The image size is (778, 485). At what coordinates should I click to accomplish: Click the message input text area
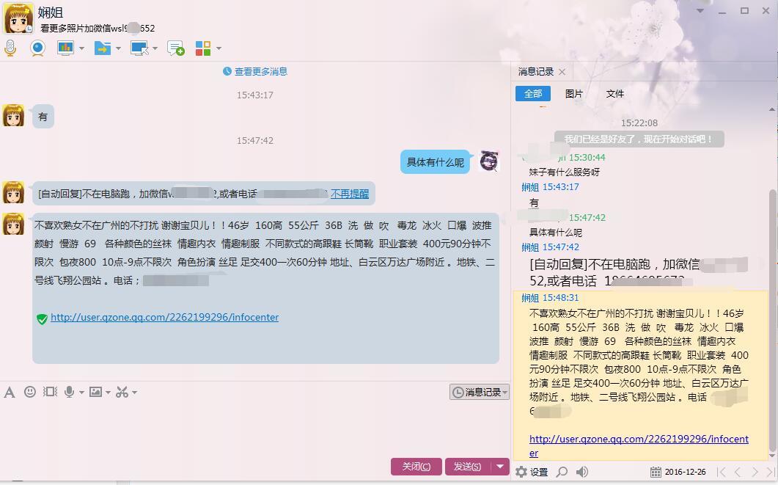pos(249,426)
